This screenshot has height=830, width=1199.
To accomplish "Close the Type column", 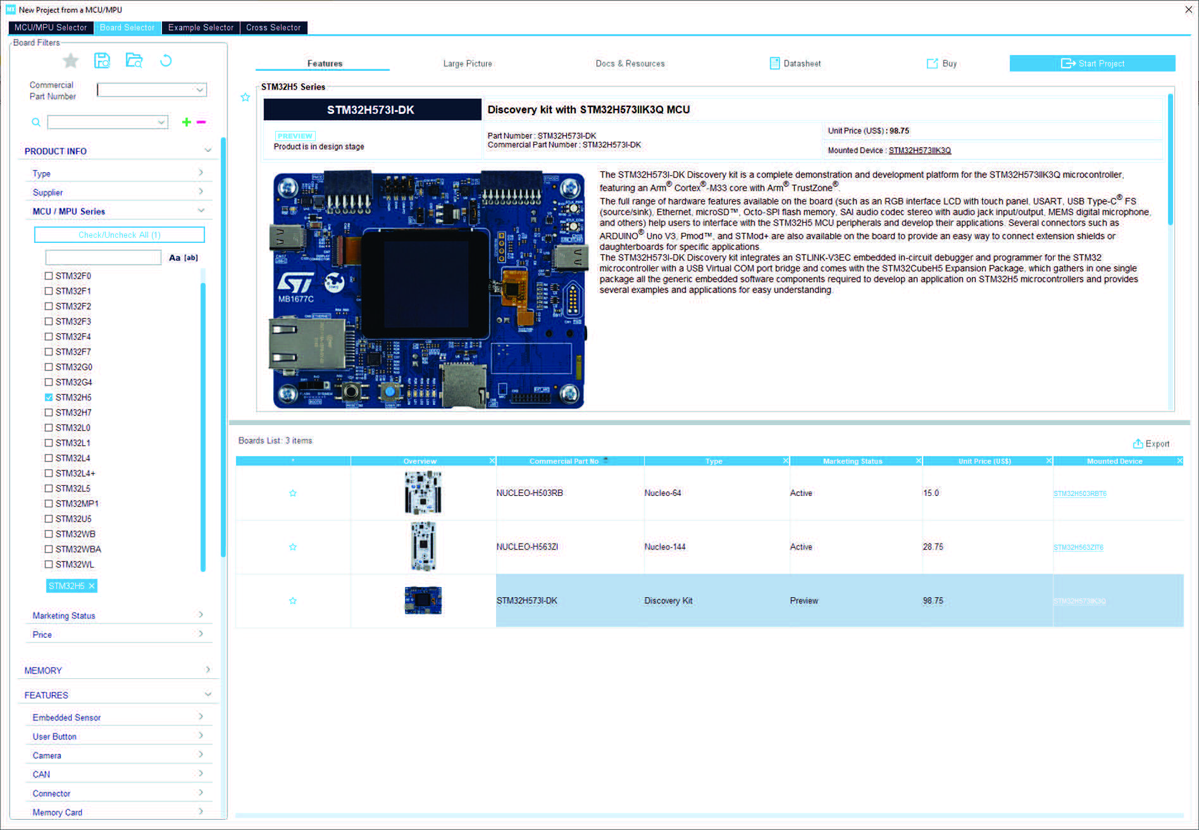I will 786,461.
